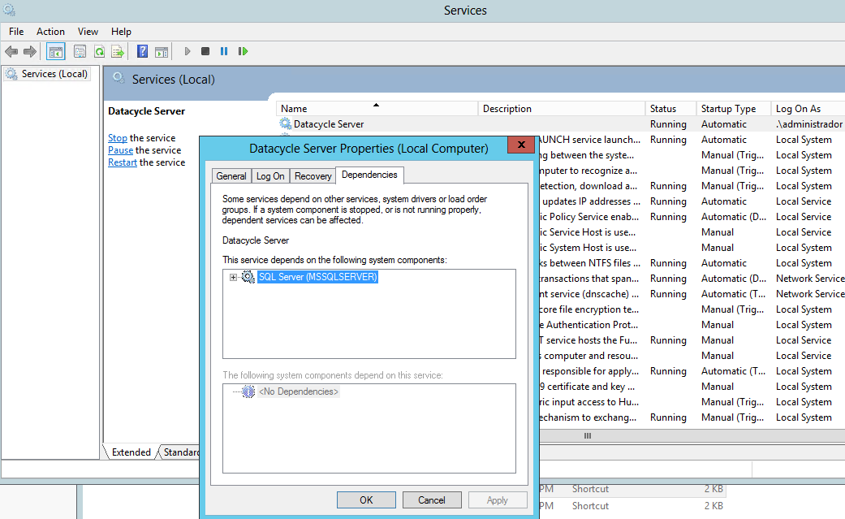Viewport: 845px width, 519px height.
Task: Go forward with the toolbar forward arrow
Action: [x=30, y=51]
